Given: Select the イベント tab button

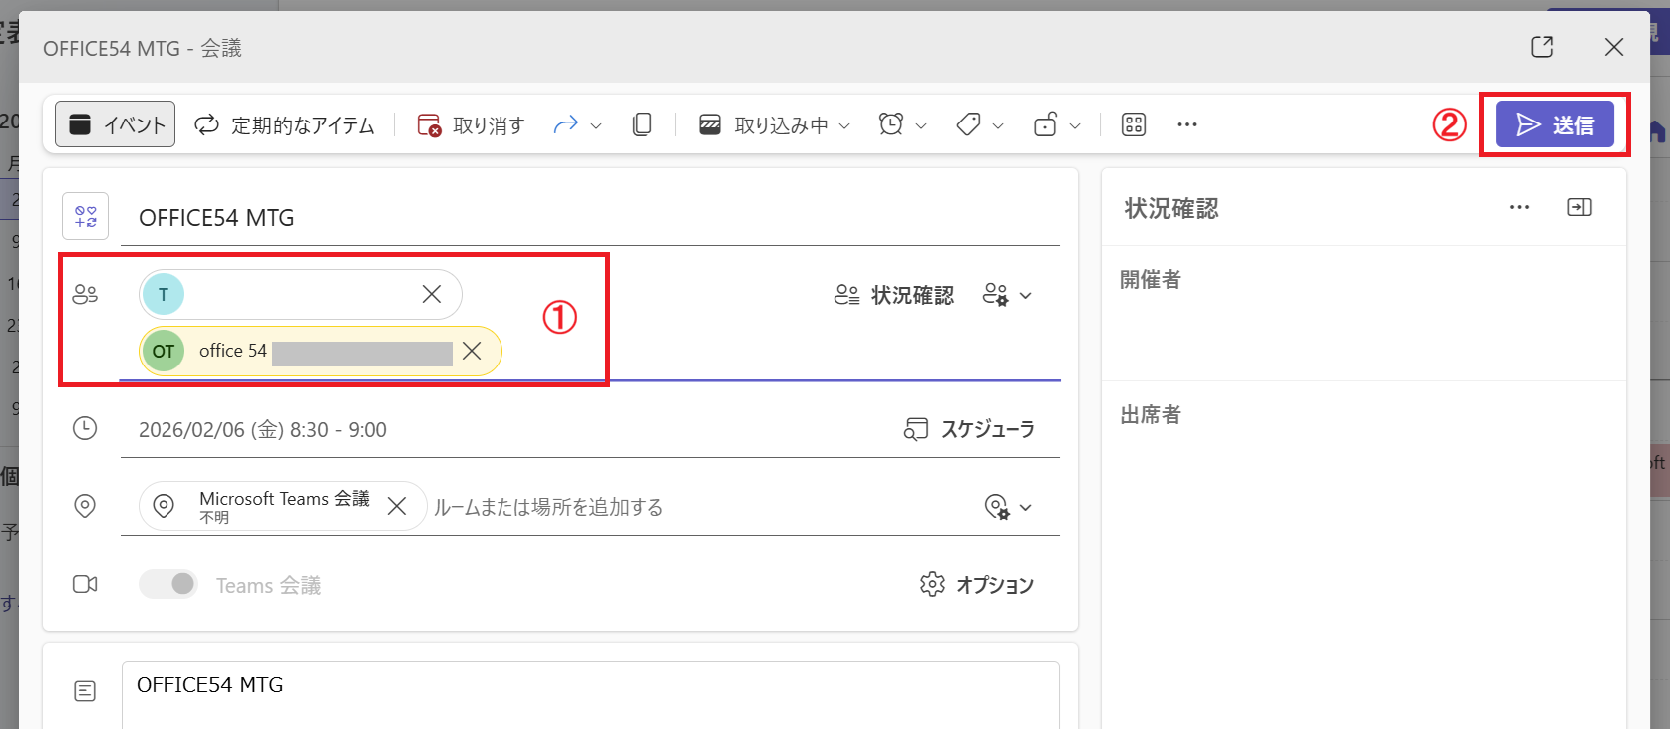Looking at the screenshot, I should (x=115, y=124).
